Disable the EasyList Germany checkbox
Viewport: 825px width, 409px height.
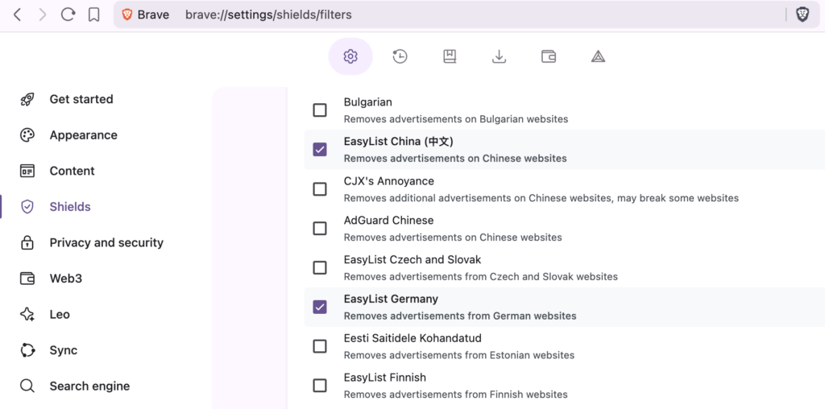coord(320,307)
